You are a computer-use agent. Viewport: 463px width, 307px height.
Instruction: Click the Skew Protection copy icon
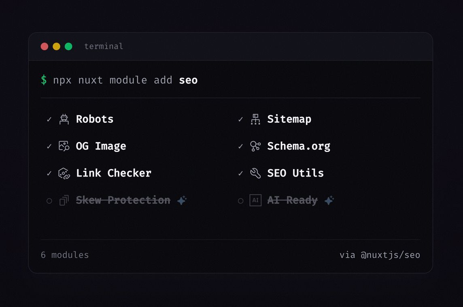[64, 200]
